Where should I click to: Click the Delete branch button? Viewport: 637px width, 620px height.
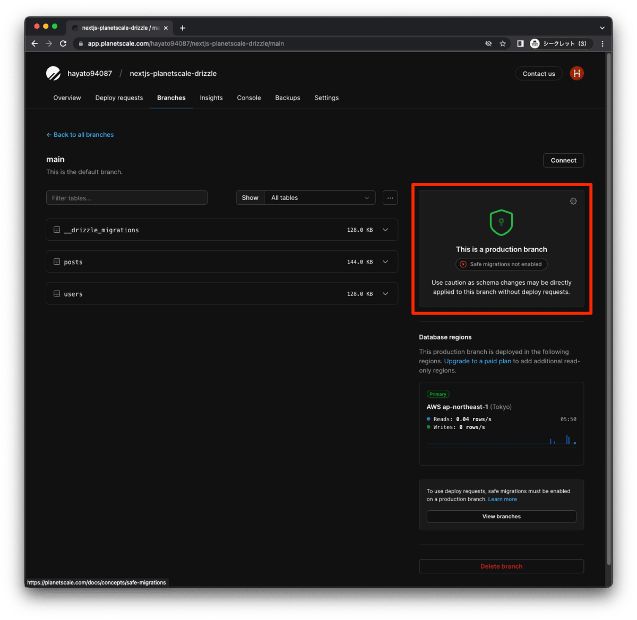(502, 566)
